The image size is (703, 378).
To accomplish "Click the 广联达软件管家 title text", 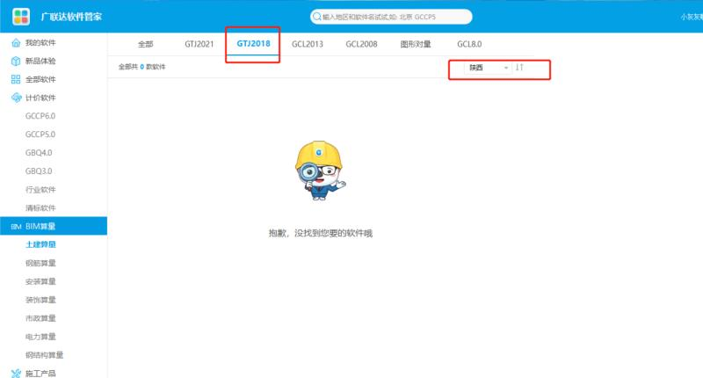I will click(x=71, y=17).
